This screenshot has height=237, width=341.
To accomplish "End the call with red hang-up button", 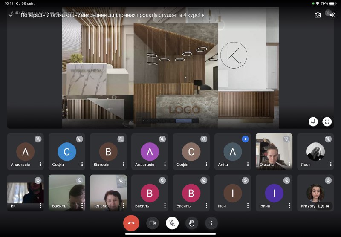I will (x=131, y=223).
